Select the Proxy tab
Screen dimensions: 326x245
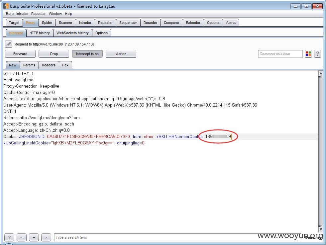30,23
